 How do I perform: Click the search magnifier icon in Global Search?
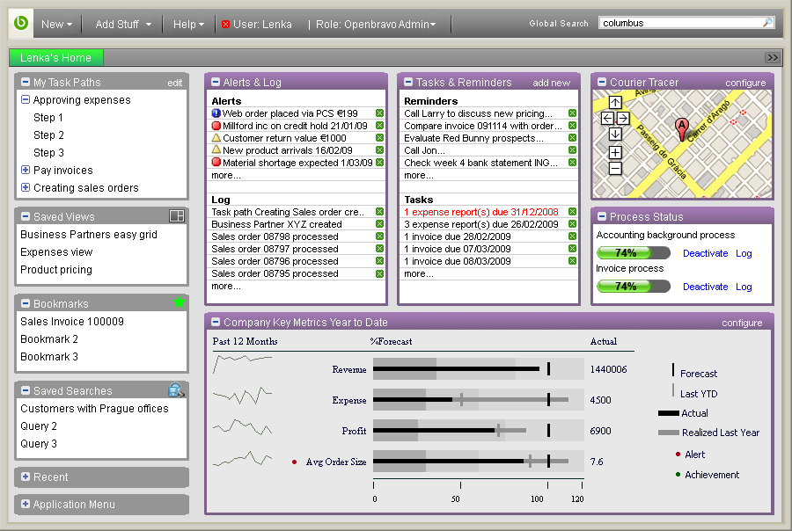768,23
